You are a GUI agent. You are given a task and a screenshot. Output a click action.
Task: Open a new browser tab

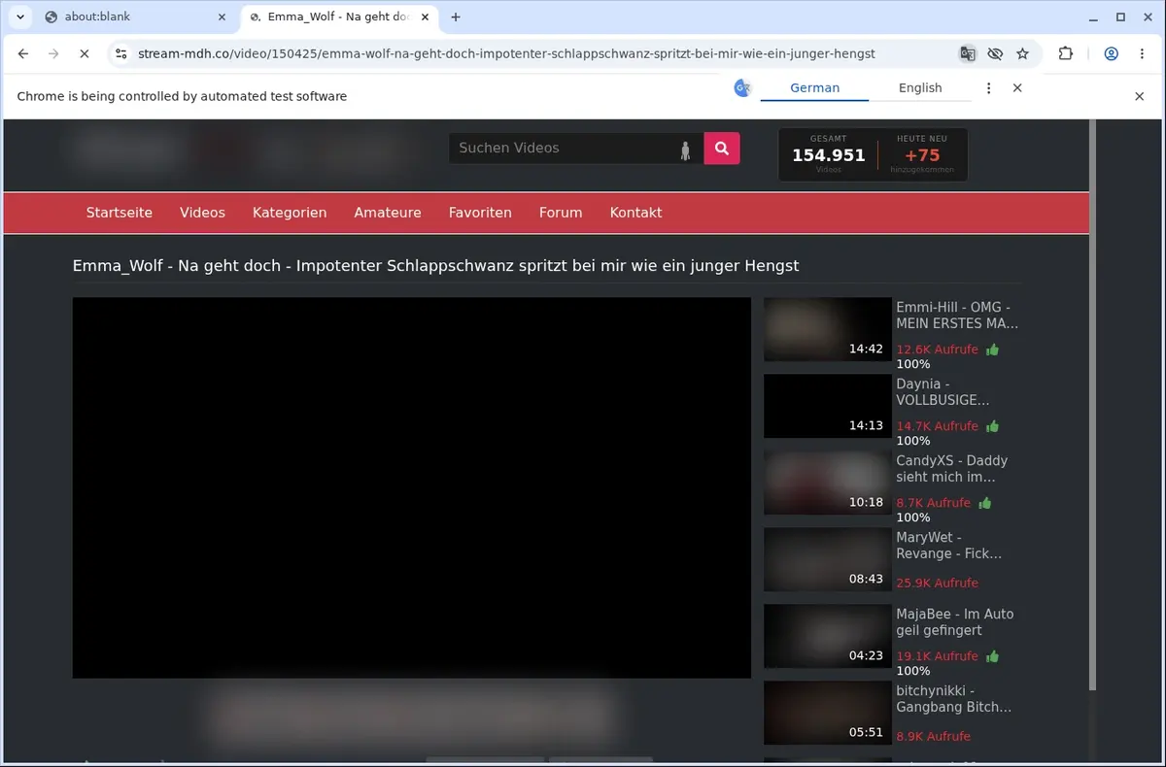(x=456, y=17)
